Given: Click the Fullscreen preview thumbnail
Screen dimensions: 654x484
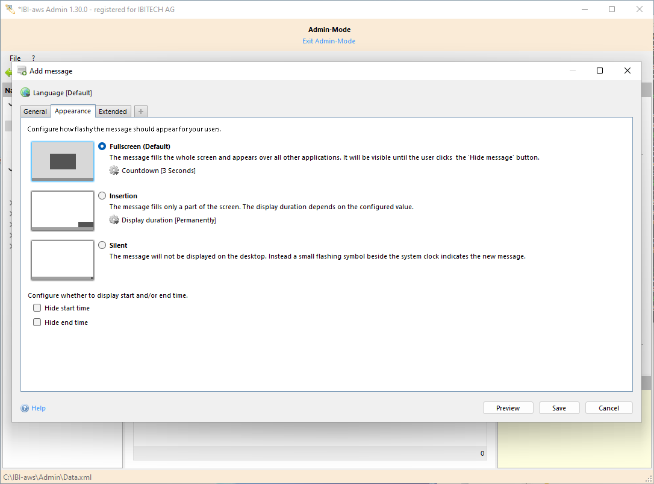Looking at the screenshot, I should coord(63,161).
